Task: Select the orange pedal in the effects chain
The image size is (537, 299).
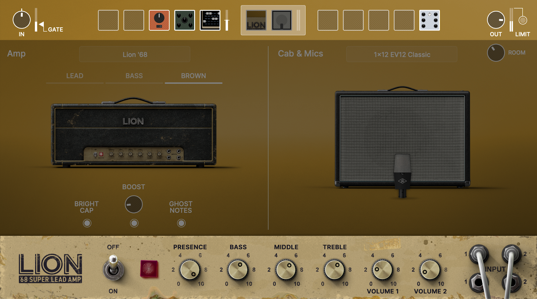Action: click(x=159, y=20)
